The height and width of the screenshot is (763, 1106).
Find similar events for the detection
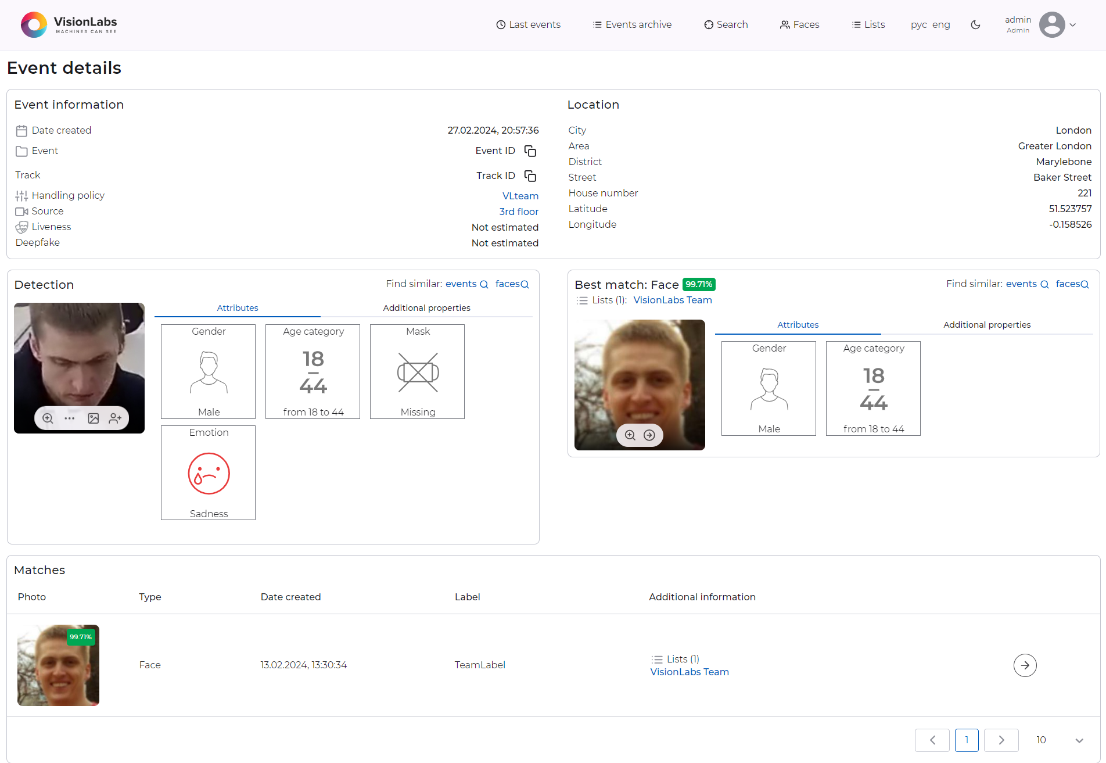466,284
